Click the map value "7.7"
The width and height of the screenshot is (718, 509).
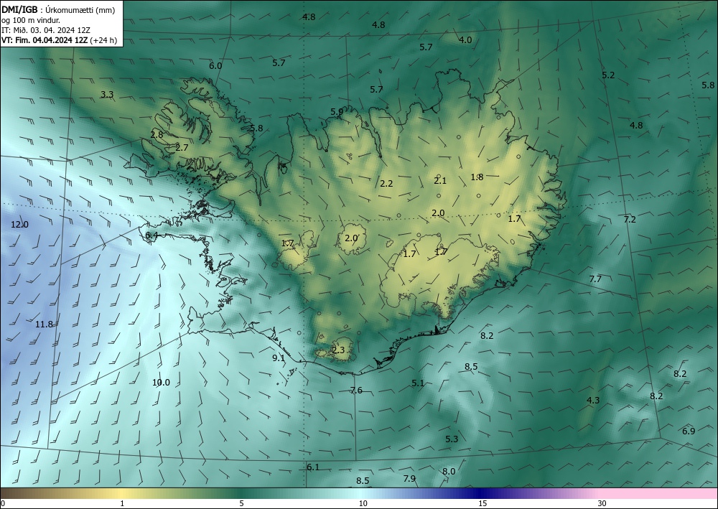click(x=595, y=279)
